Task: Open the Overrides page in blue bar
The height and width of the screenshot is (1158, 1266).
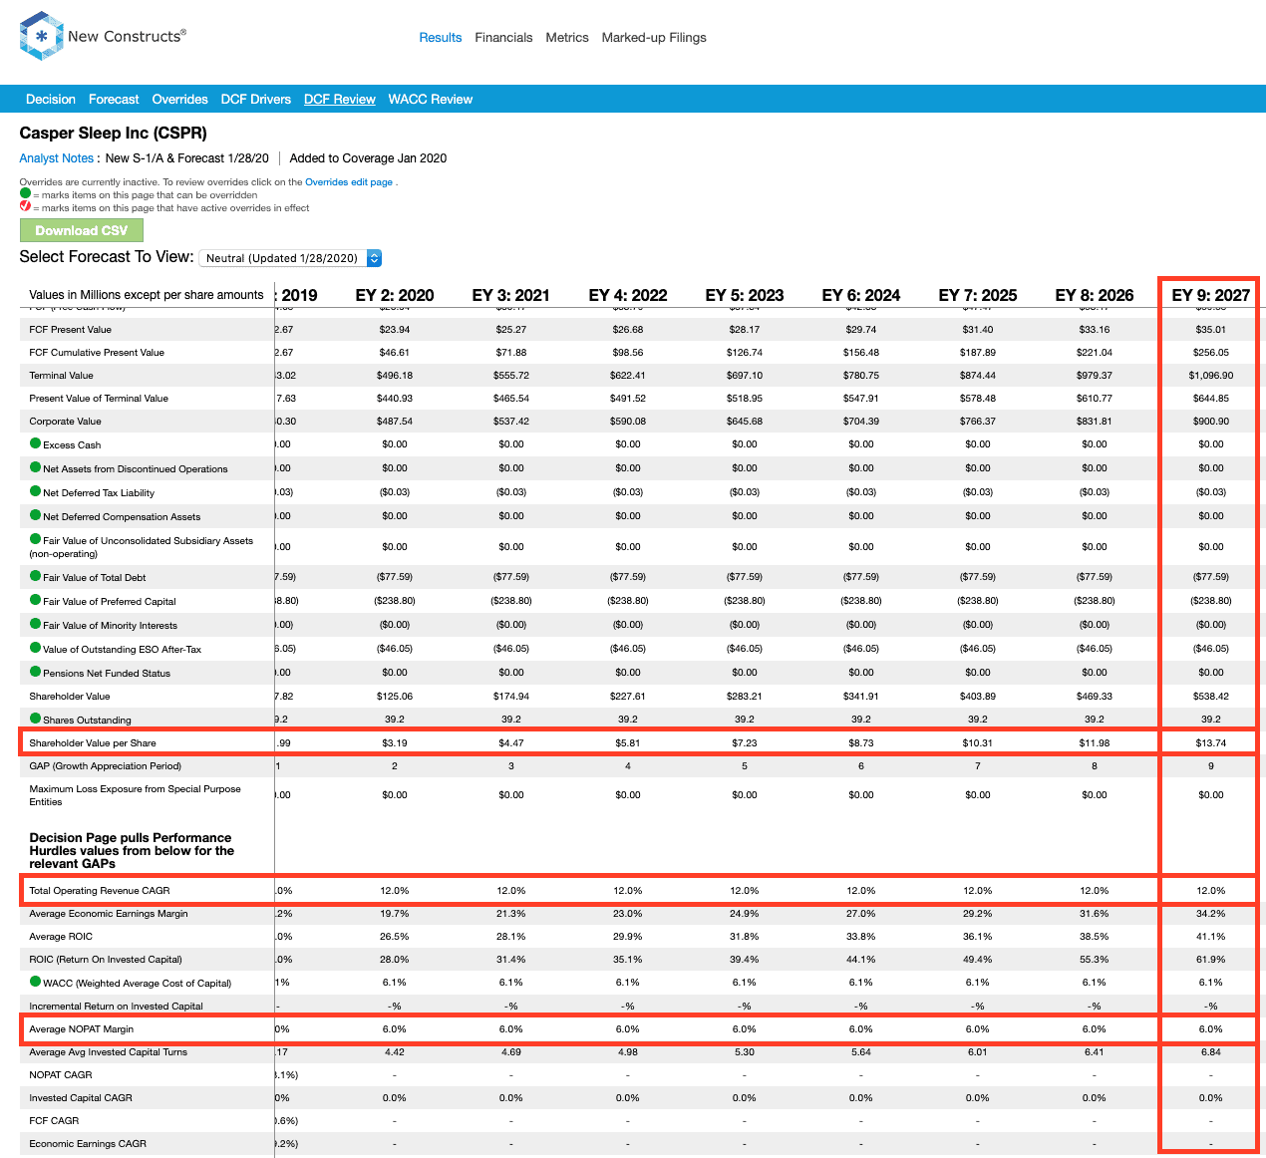Action: (x=180, y=100)
